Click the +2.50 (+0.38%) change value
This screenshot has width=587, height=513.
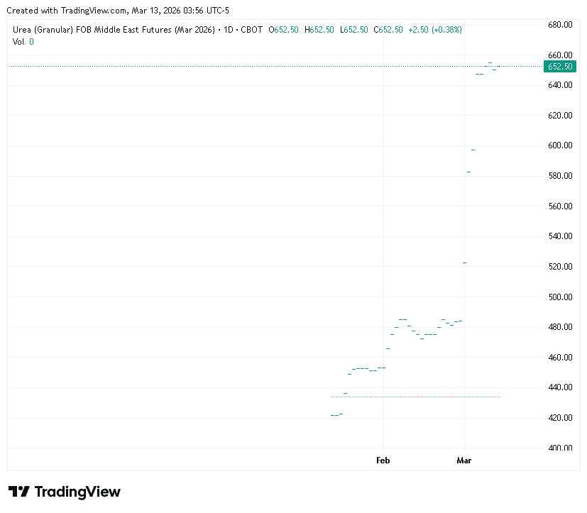coord(434,30)
